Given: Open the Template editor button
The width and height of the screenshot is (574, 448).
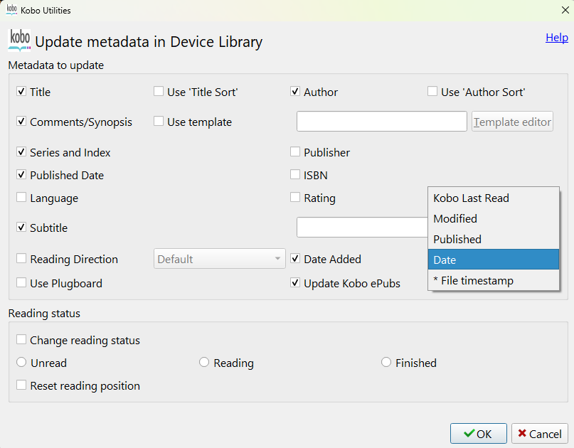Looking at the screenshot, I should (x=512, y=122).
